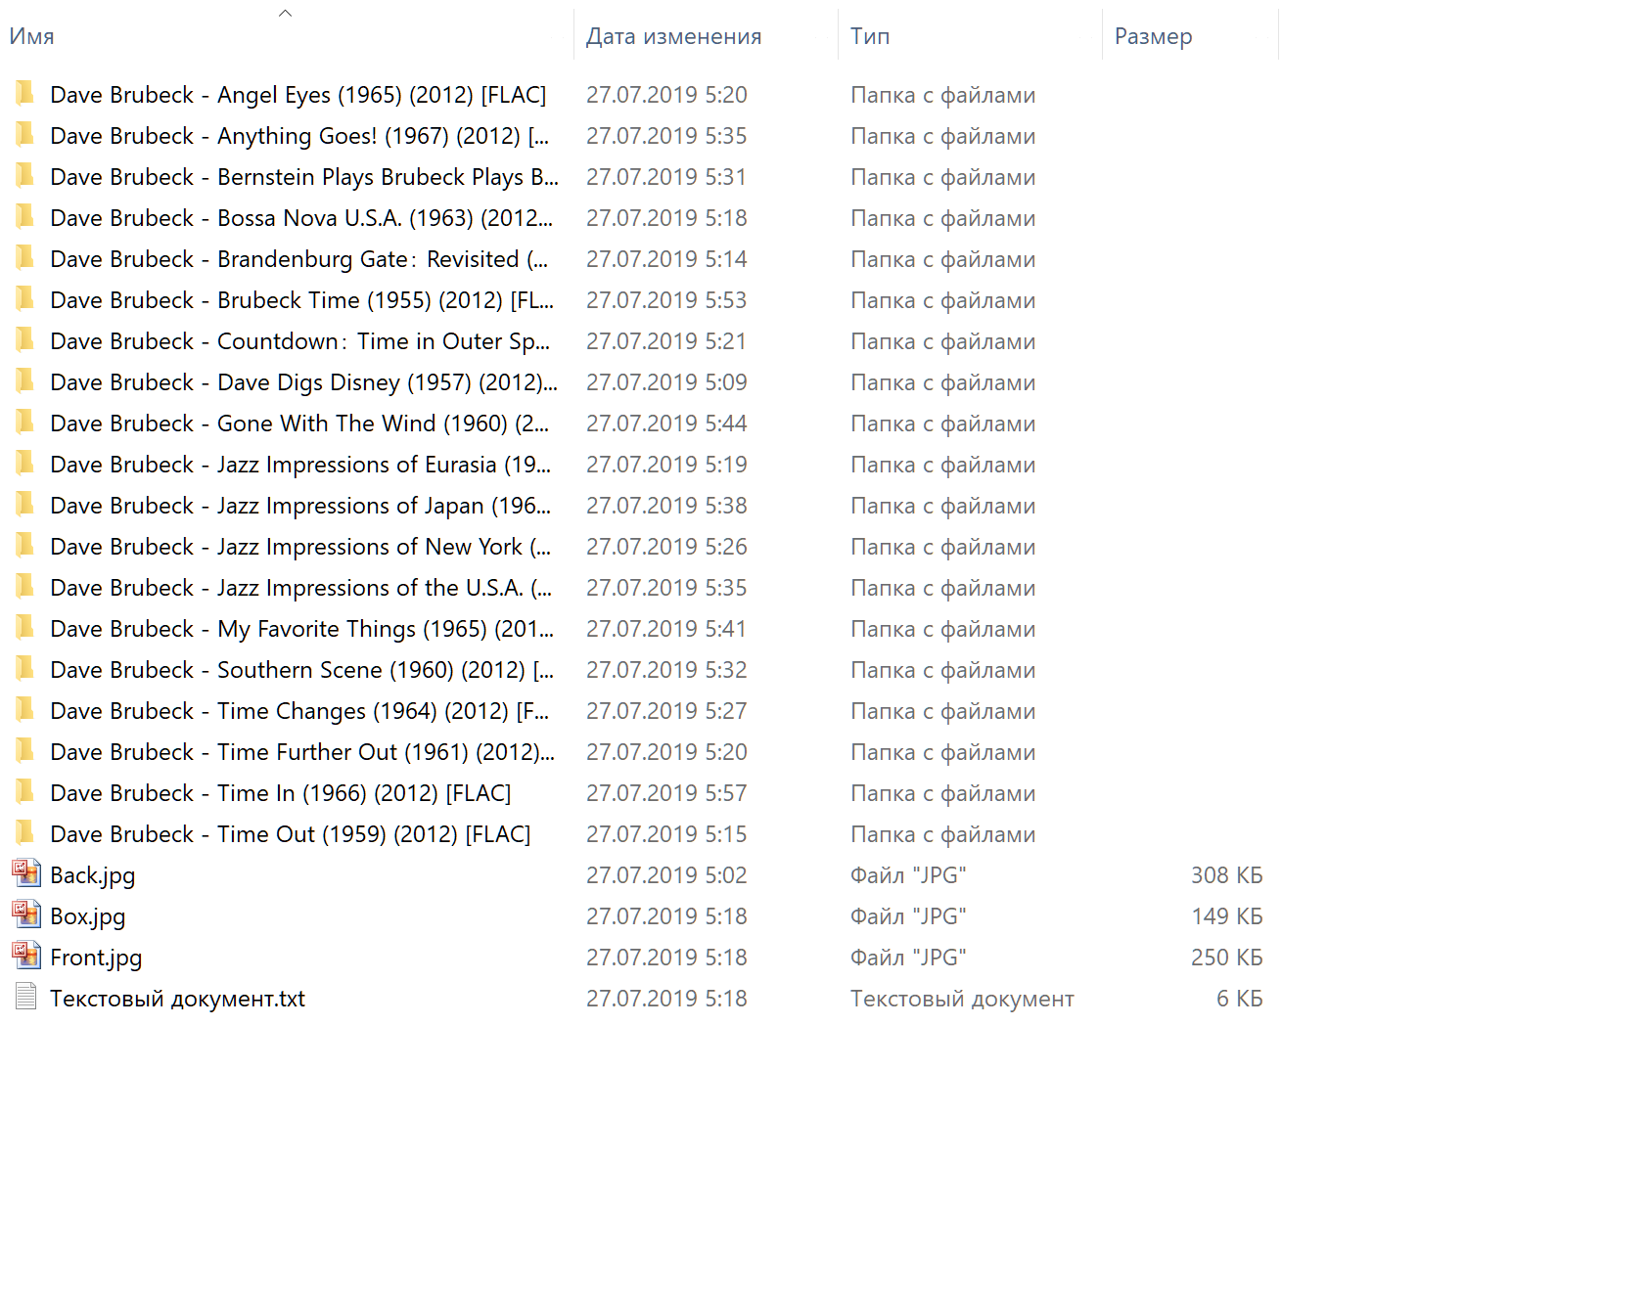Click the folder icon for Anything Goes! (1967)
1648x1293 pixels.
click(25, 135)
